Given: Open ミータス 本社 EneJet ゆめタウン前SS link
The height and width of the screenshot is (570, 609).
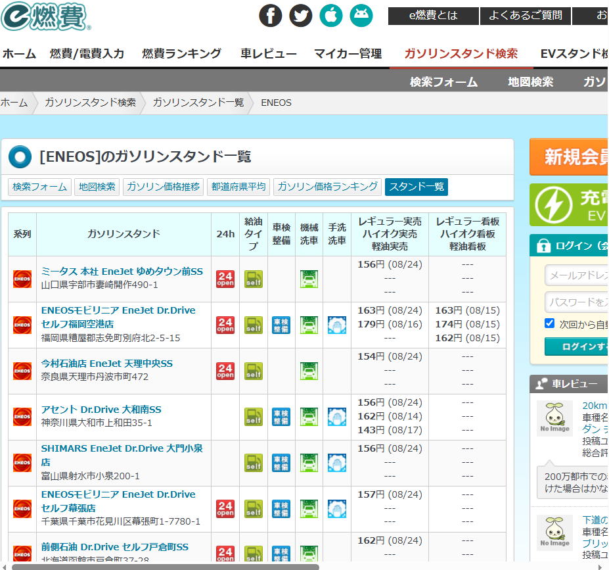Looking at the screenshot, I should 122,272.
